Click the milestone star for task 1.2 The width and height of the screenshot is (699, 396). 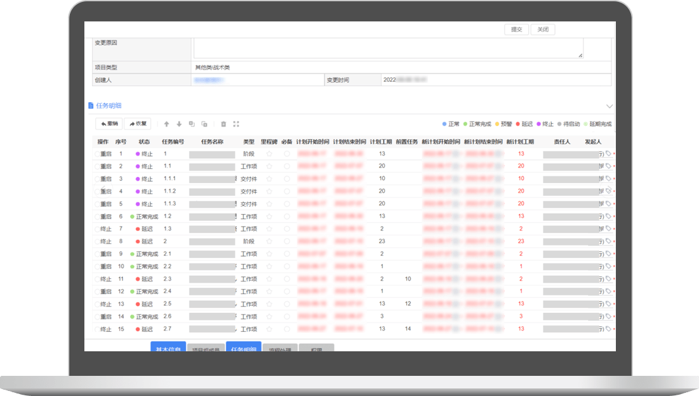pyautogui.click(x=269, y=217)
